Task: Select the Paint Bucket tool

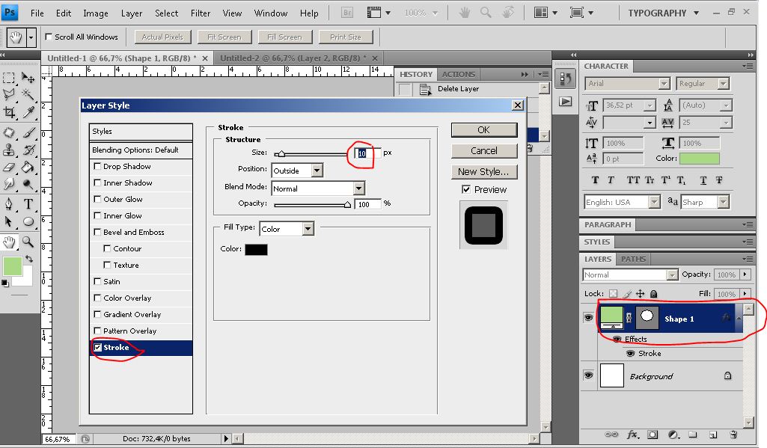Action: coord(28,168)
